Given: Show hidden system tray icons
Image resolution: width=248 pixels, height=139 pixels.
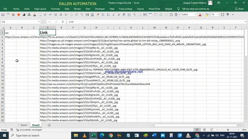Looking at the screenshot, I should click(x=204, y=136).
